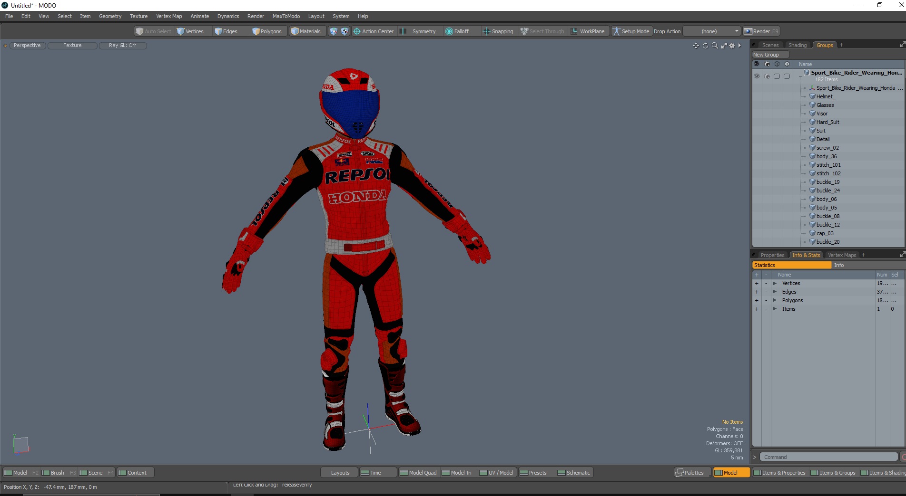Image resolution: width=906 pixels, height=496 pixels.
Task: Click the Render F9 button
Action: click(x=761, y=31)
